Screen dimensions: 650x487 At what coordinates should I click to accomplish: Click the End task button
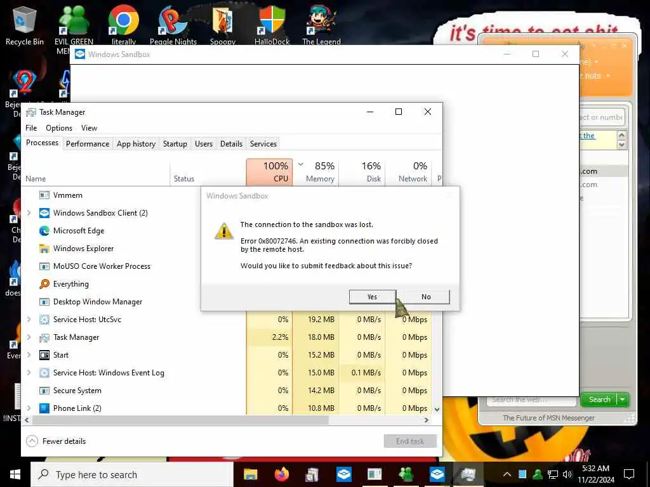click(x=410, y=441)
